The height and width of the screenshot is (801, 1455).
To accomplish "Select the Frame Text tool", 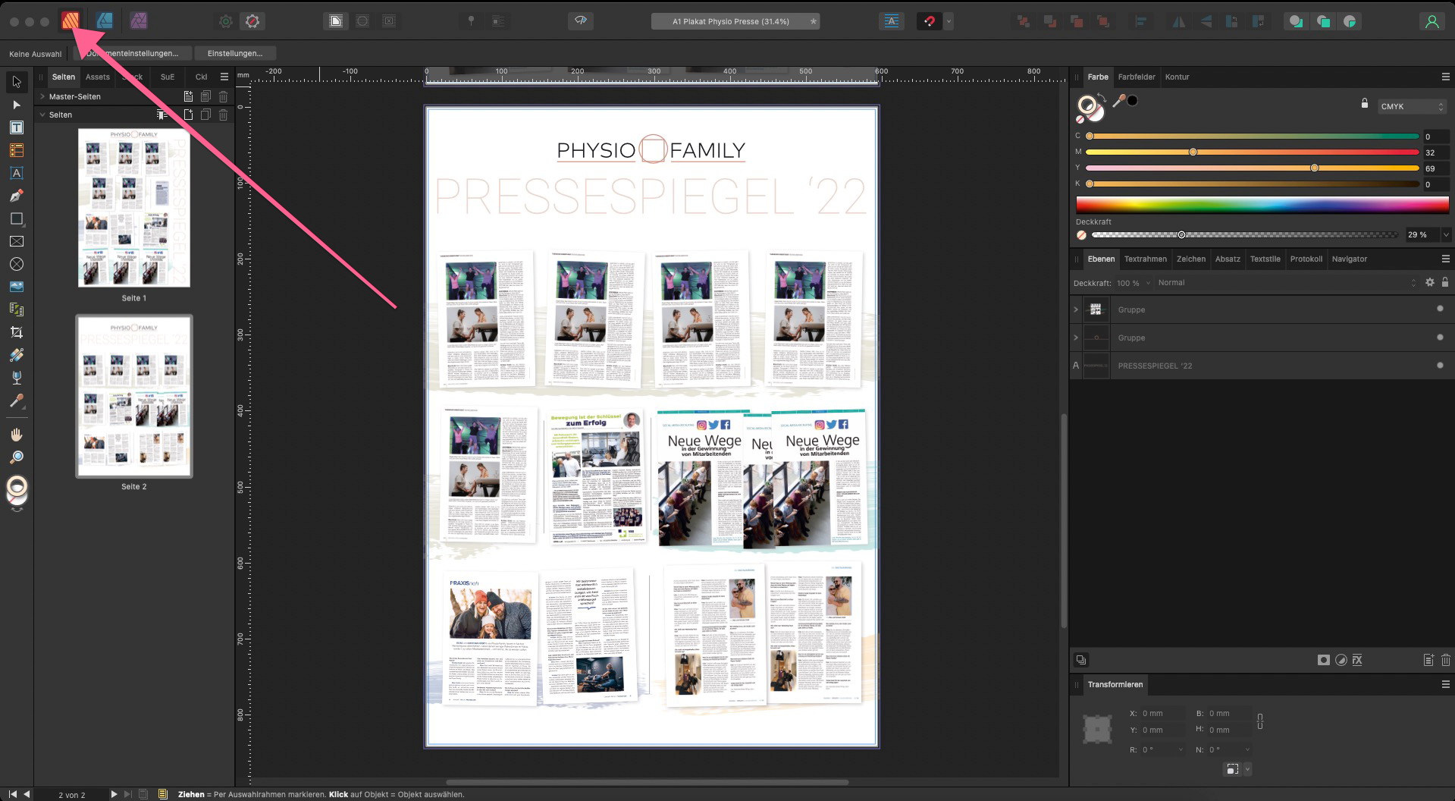I will [x=17, y=127].
